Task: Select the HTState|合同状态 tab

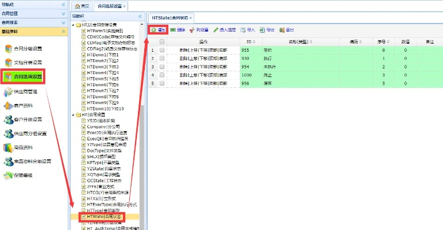Action: 169,18
